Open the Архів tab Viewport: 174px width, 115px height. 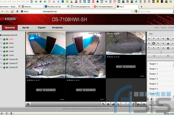(26, 28)
